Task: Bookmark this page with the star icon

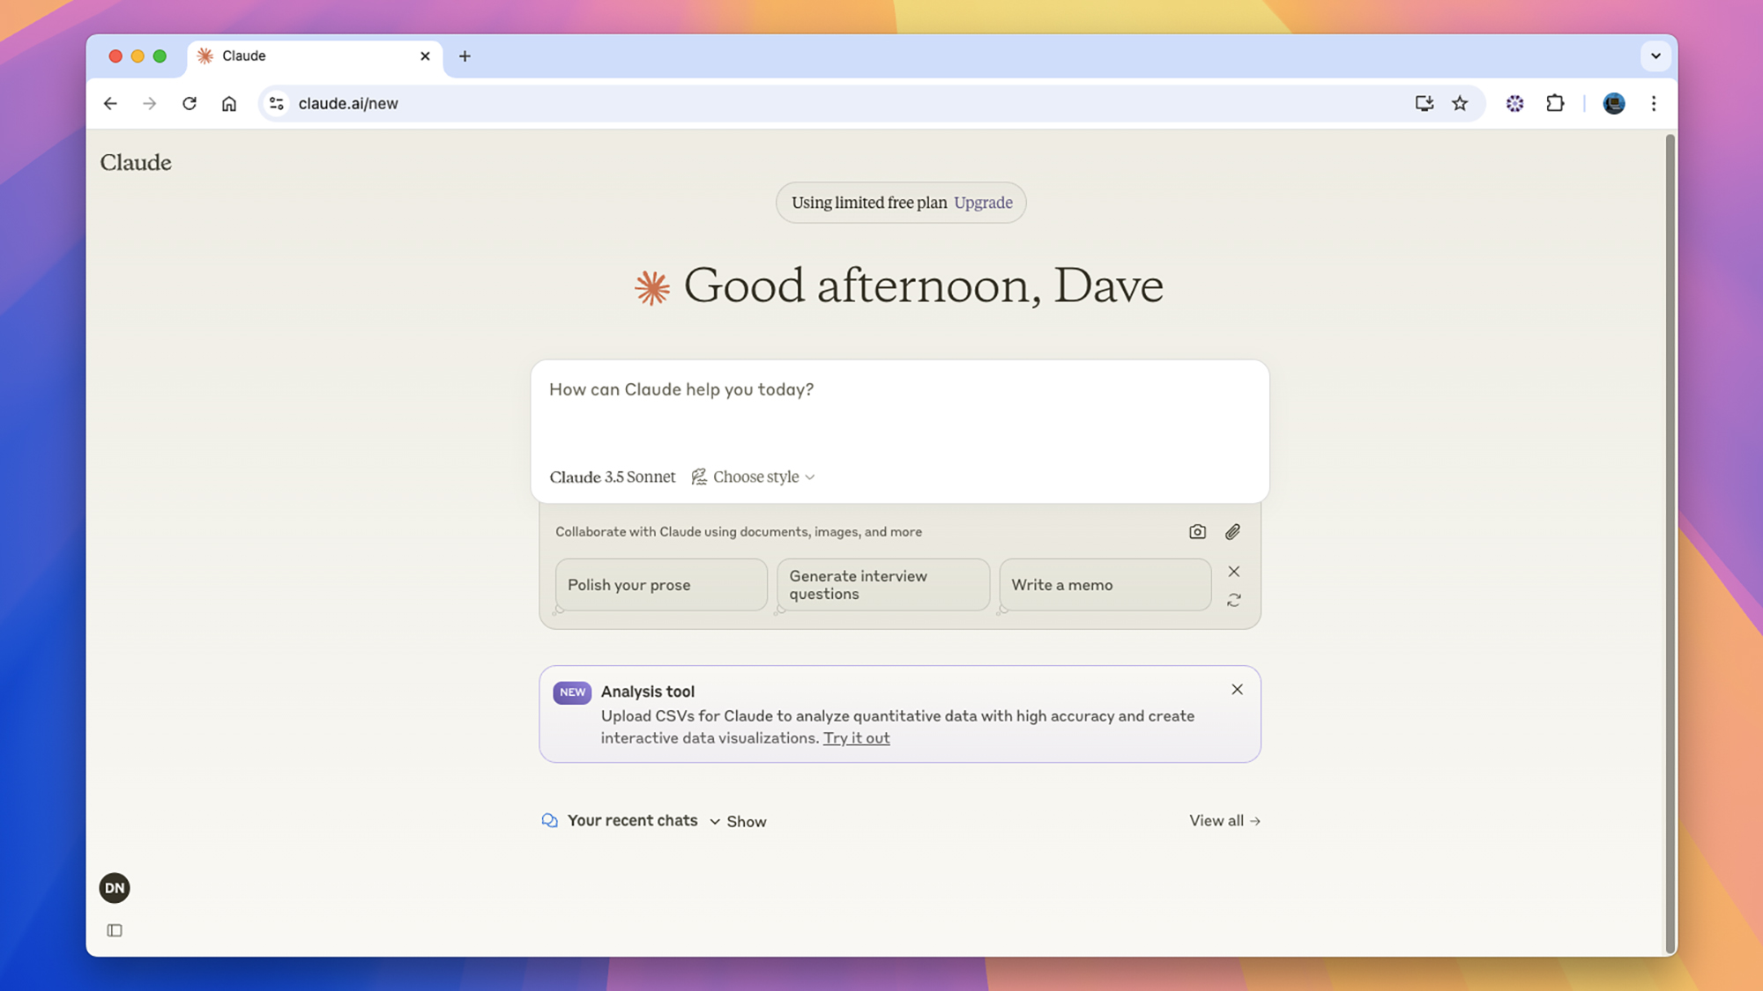Action: pos(1460,104)
